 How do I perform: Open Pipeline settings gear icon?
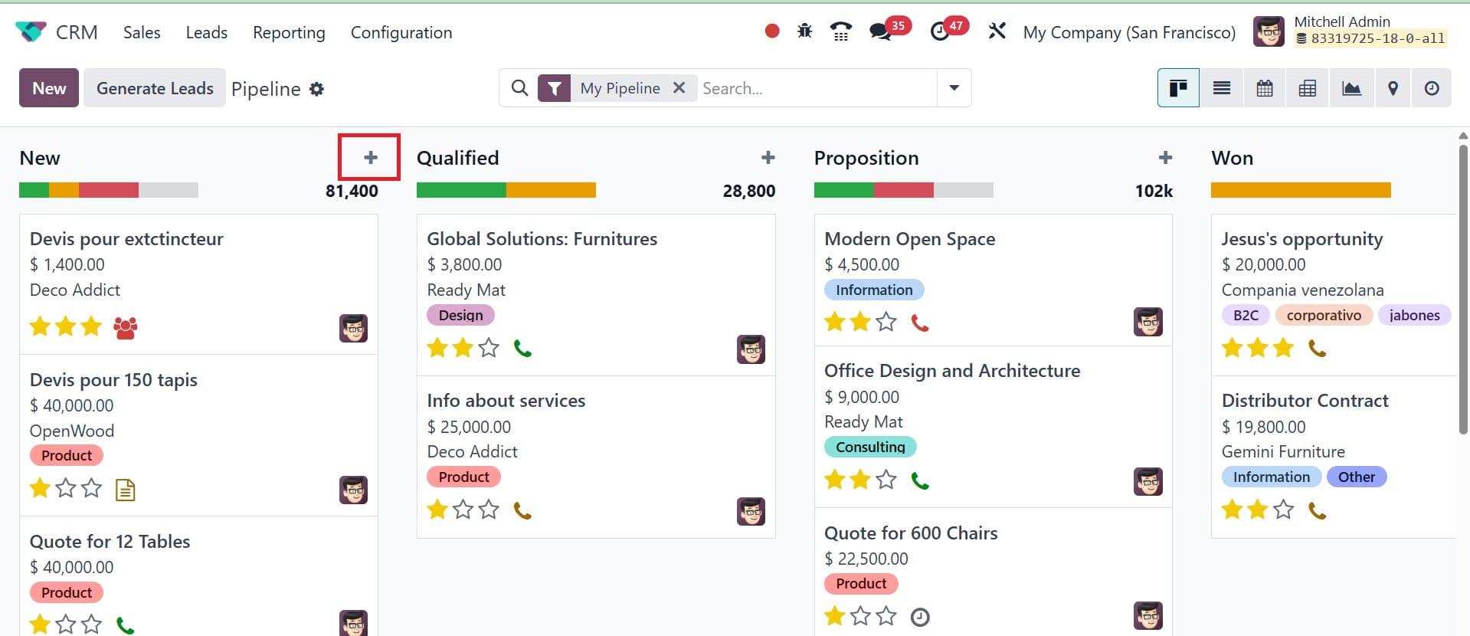(316, 89)
